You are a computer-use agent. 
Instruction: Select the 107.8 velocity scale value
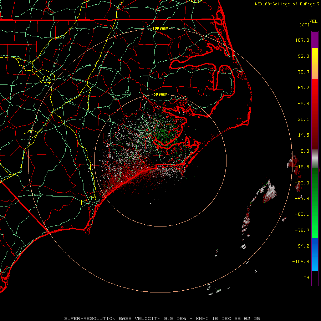pos(302,40)
